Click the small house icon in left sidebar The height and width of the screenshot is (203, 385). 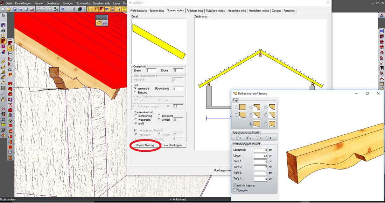tap(3, 52)
